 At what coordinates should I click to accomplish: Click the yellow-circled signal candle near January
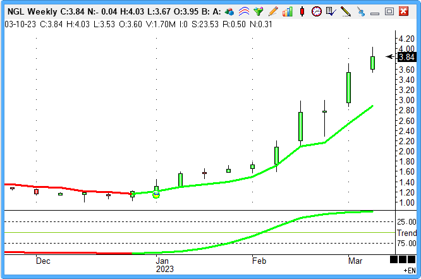coord(156,192)
